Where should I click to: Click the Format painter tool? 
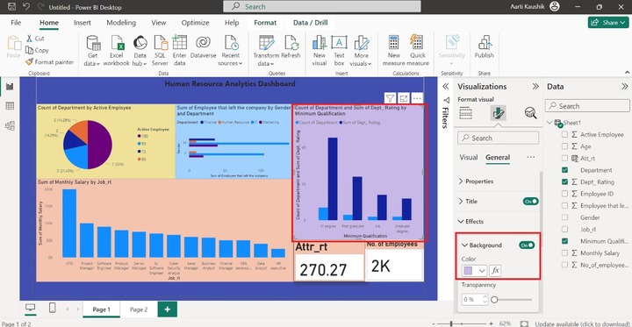click(x=49, y=62)
